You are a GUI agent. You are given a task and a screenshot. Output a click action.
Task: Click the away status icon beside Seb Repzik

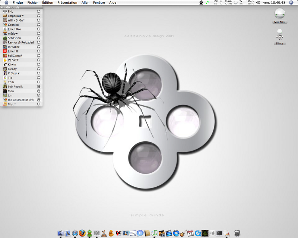(38, 87)
